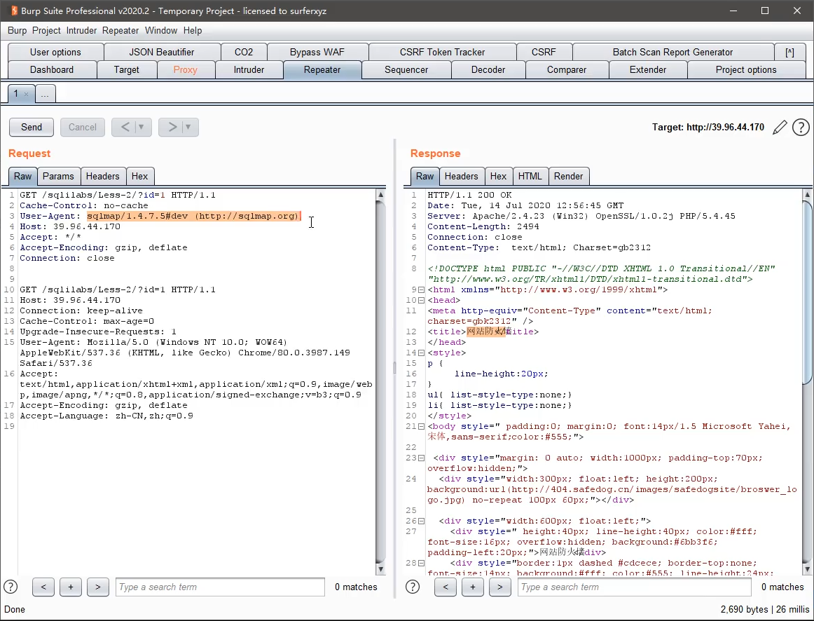Click the request search plus options button
814x621 pixels.
(71, 587)
